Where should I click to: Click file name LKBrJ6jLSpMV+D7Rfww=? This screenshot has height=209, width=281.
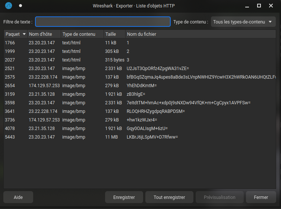[x=152, y=137]
